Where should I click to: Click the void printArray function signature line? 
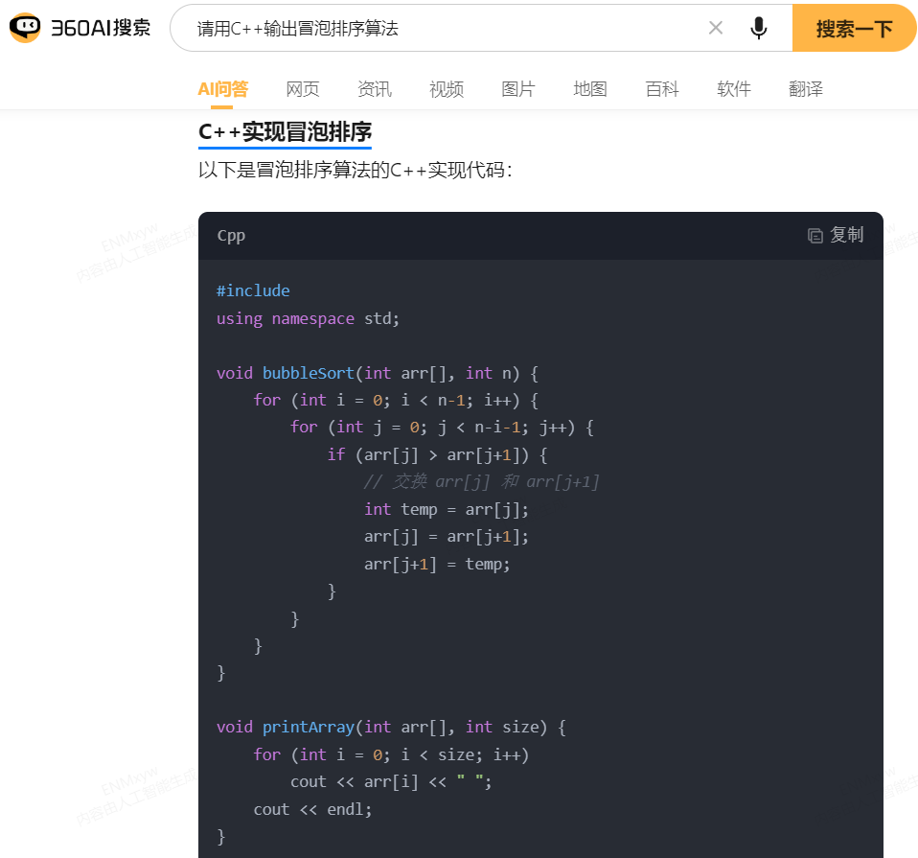pos(391,727)
